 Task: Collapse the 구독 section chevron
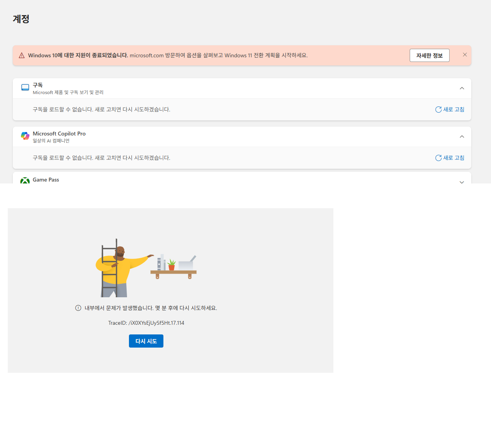tap(462, 88)
